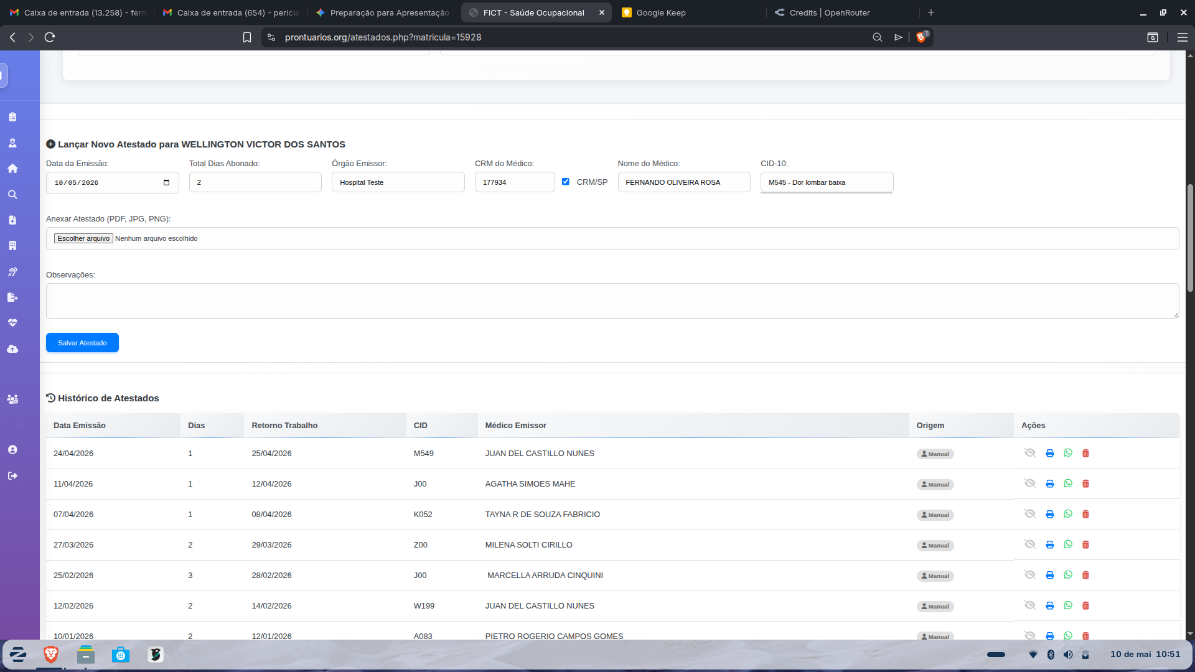Viewport: 1195px width, 672px height.
Task: Click the user profile icon in sidebar
Action: coord(12,450)
